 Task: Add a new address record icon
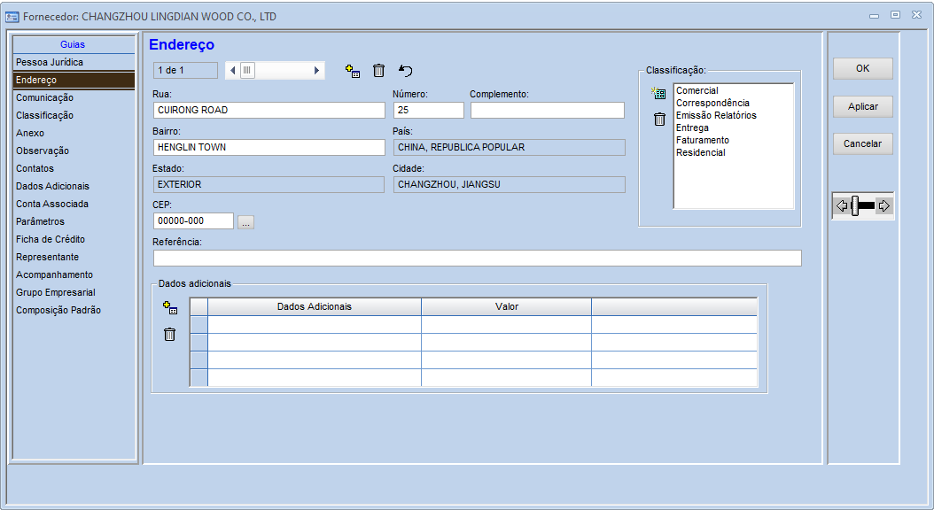[352, 71]
